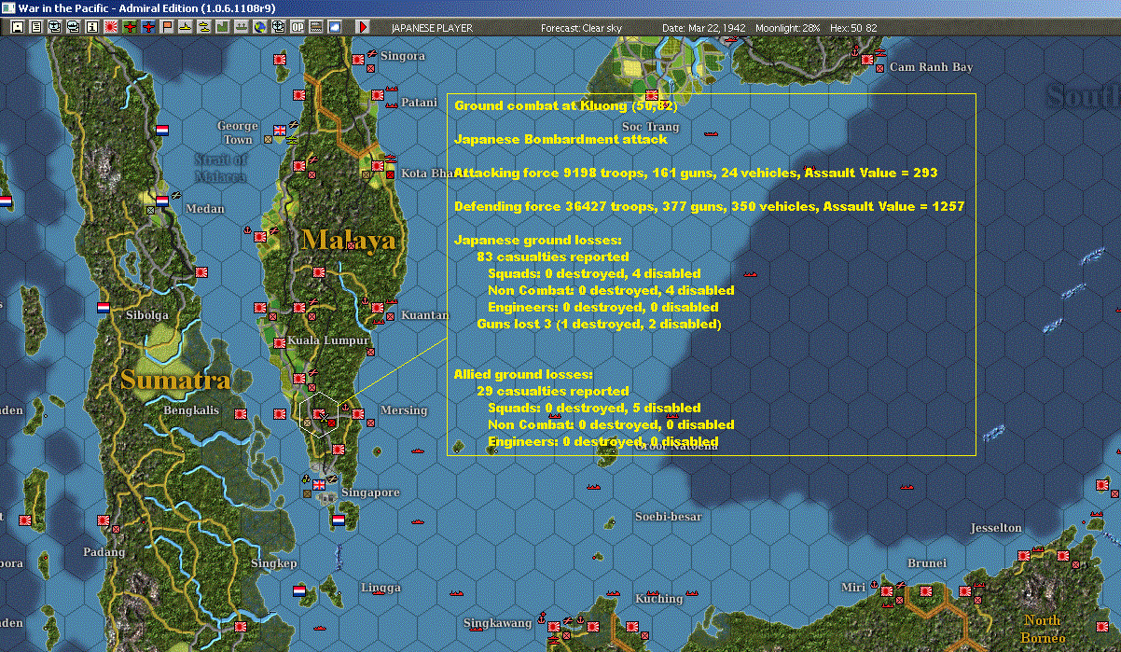Click the OP toolbar button
This screenshot has width=1121, height=652.
298,27
